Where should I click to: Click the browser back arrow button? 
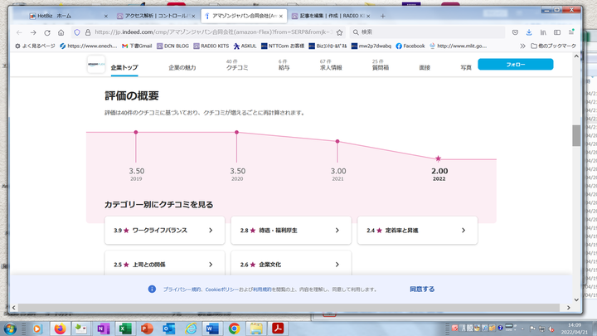point(18,32)
